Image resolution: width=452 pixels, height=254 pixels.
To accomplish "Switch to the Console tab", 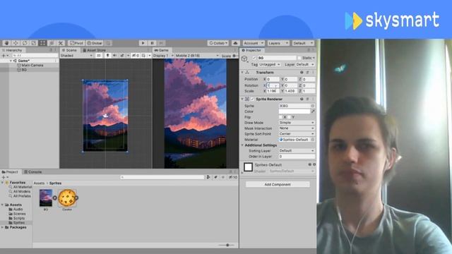I will tap(33, 172).
